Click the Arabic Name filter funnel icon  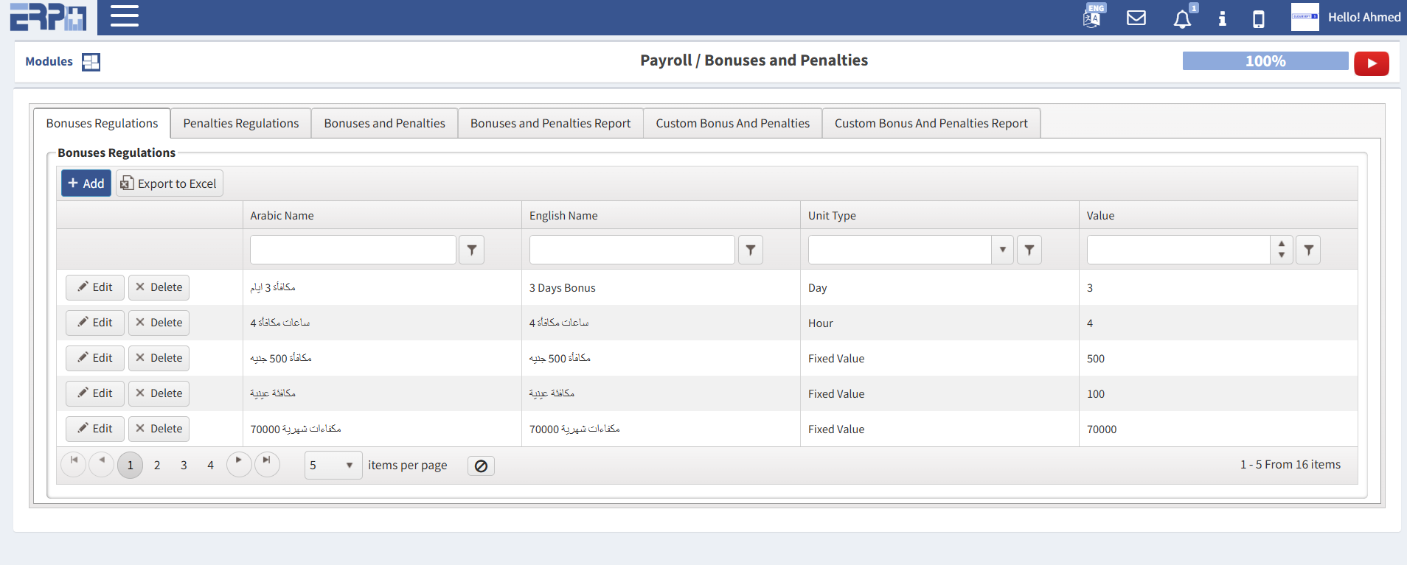(x=471, y=250)
